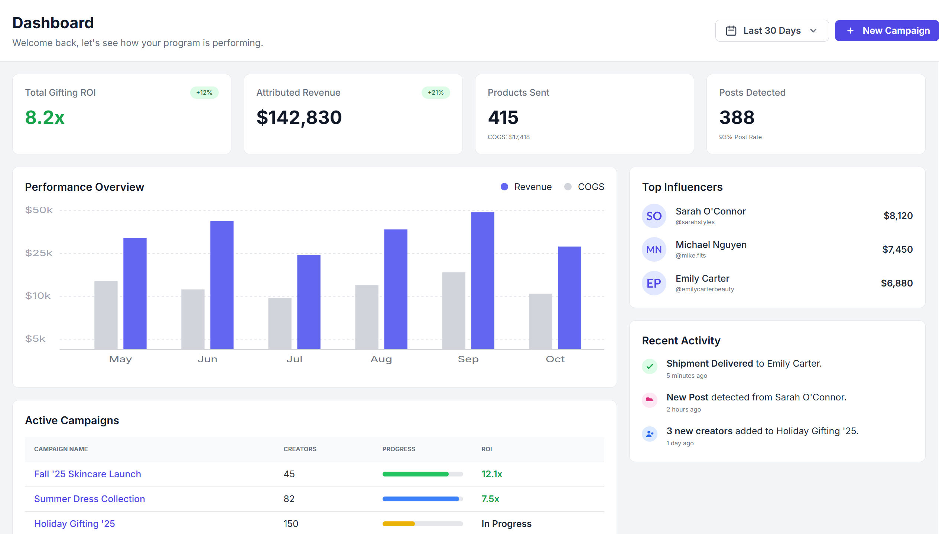Sort by the Creators column header
This screenshot has width=939, height=534.
[x=300, y=449]
